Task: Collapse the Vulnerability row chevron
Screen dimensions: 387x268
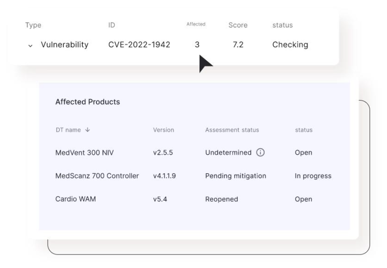Action: (30, 46)
